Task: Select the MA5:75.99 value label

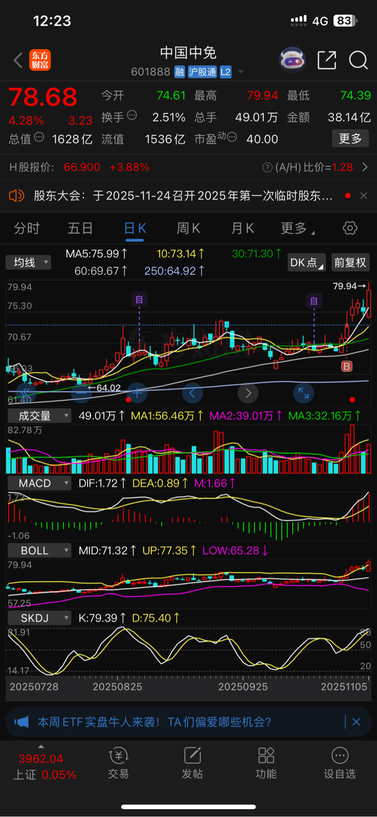Action: click(97, 254)
